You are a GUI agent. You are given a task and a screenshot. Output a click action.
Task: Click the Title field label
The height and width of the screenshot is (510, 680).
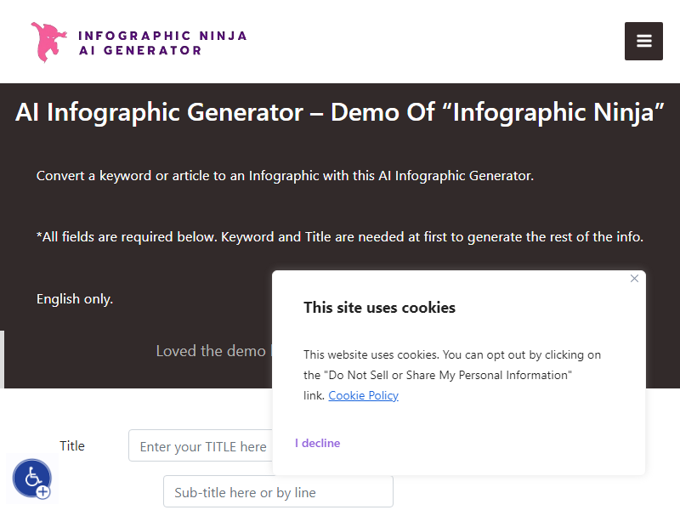pyautogui.click(x=72, y=445)
